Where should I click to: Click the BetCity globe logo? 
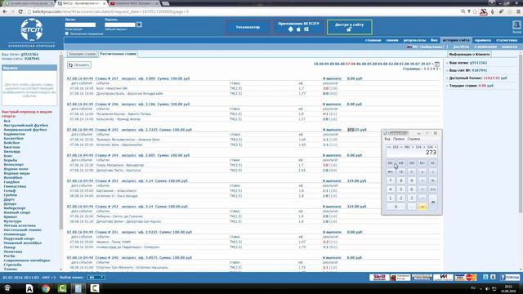[x=32, y=30]
